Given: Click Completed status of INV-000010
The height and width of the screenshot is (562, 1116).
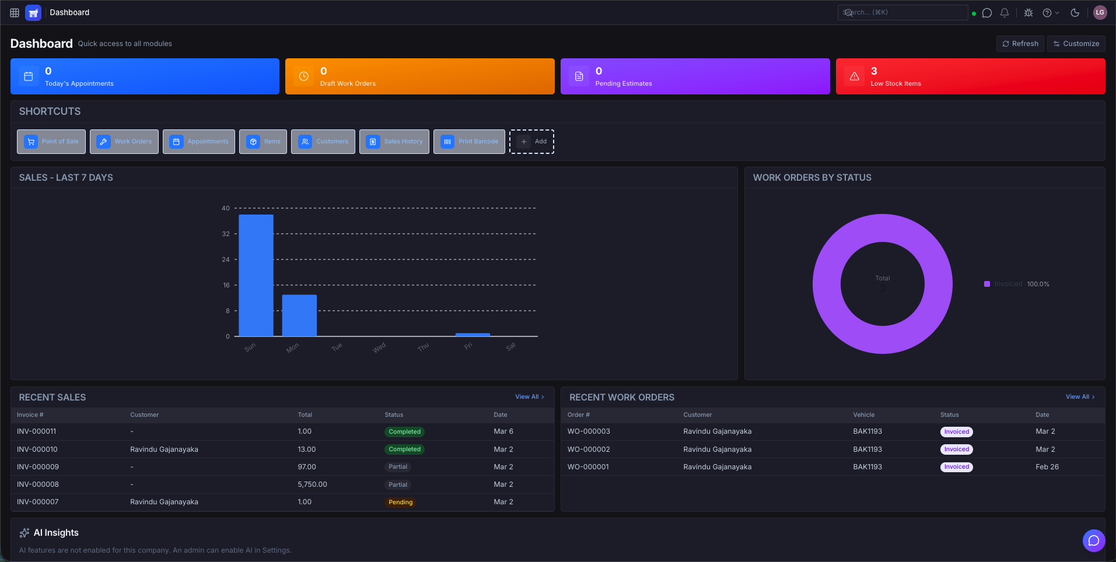Looking at the screenshot, I should pyautogui.click(x=404, y=449).
